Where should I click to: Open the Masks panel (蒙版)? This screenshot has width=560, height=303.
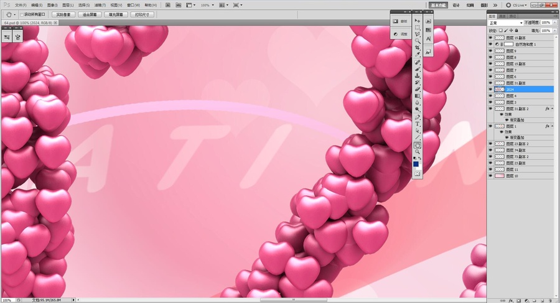[400, 21]
